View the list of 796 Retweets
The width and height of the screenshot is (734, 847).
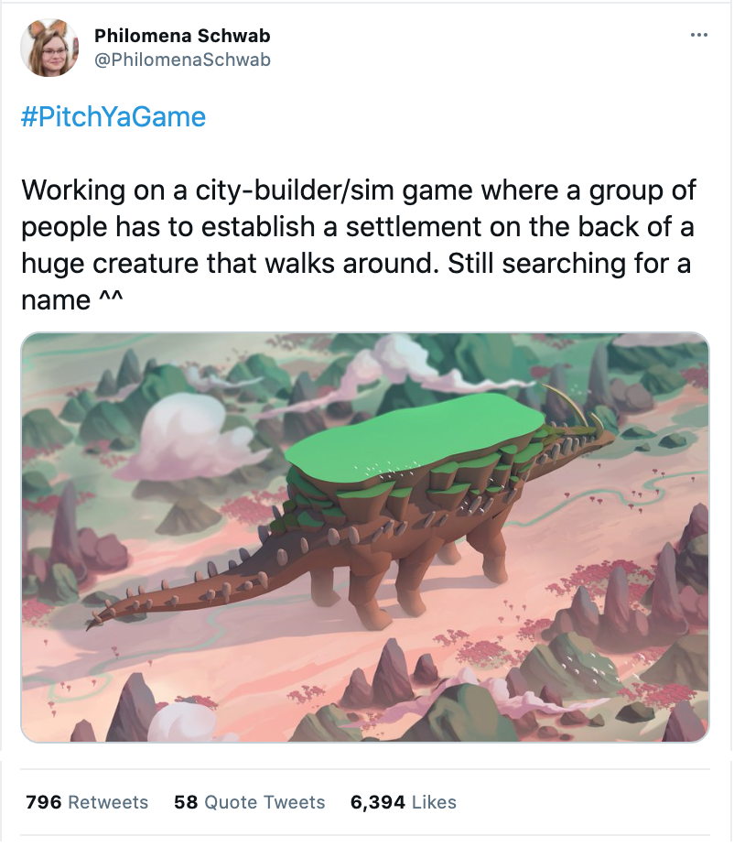coord(86,802)
